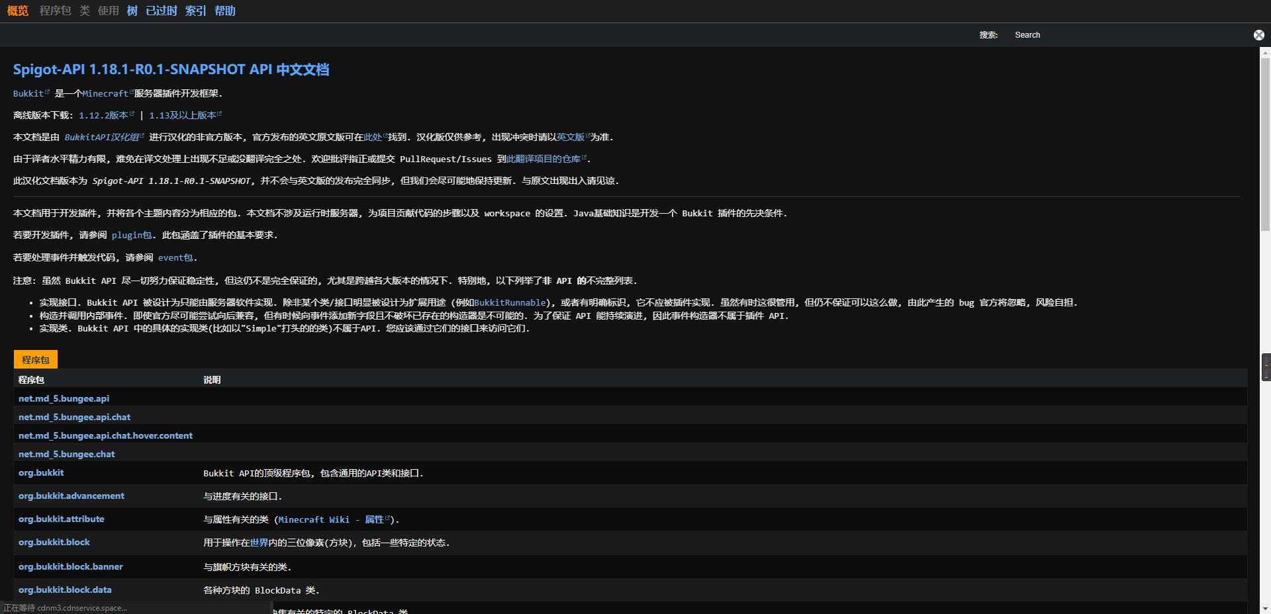1271x614 pixels.
Task: Click the clear search reset icon
Action: [x=1258, y=35]
